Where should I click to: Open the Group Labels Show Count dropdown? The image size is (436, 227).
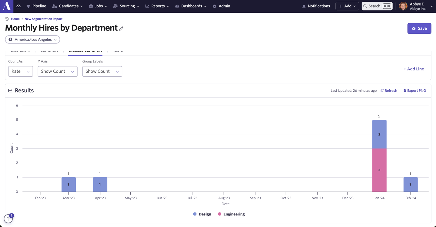point(102,72)
